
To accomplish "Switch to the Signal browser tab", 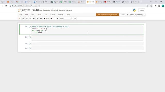I will 55,2.
